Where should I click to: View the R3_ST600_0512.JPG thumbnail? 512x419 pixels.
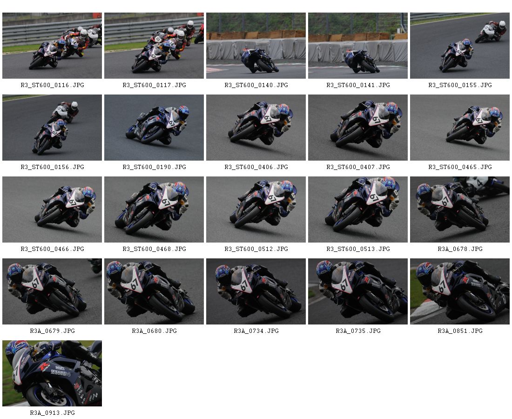coord(256,209)
